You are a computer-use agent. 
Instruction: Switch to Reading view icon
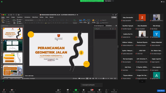93,79
